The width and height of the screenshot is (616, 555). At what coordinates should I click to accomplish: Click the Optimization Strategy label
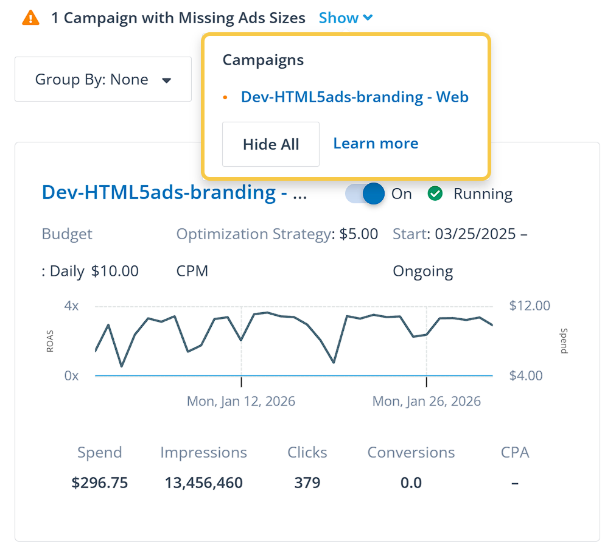[254, 234]
